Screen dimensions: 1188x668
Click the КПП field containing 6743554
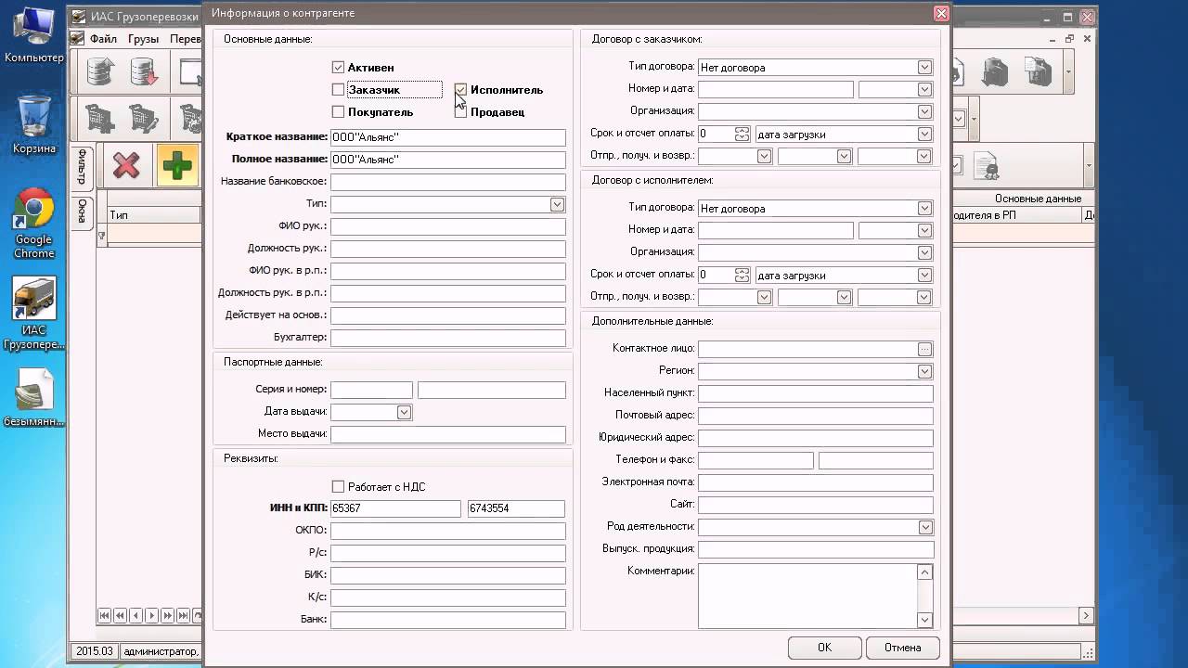tap(516, 508)
